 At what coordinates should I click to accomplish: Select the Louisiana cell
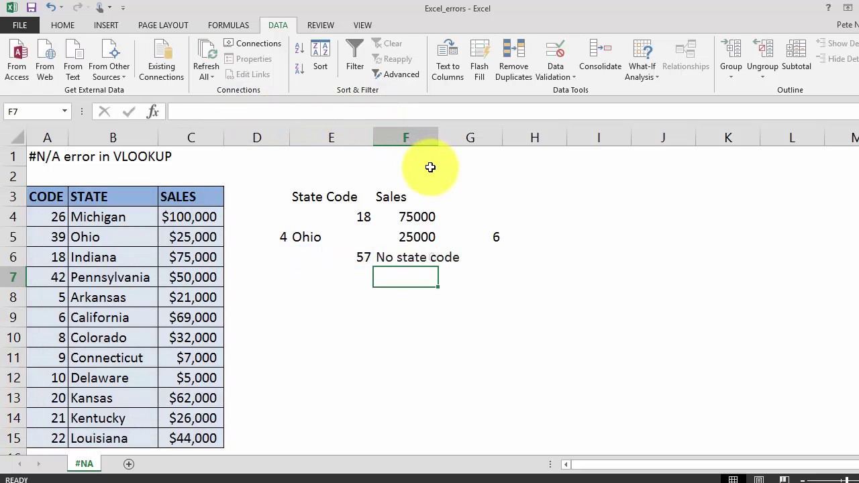113,438
